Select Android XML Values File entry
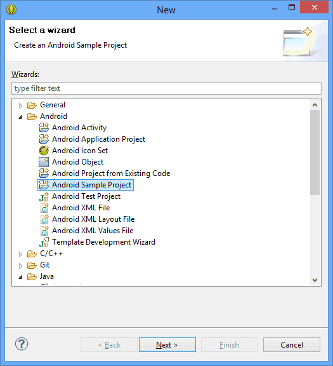333x366 pixels. click(x=93, y=231)
